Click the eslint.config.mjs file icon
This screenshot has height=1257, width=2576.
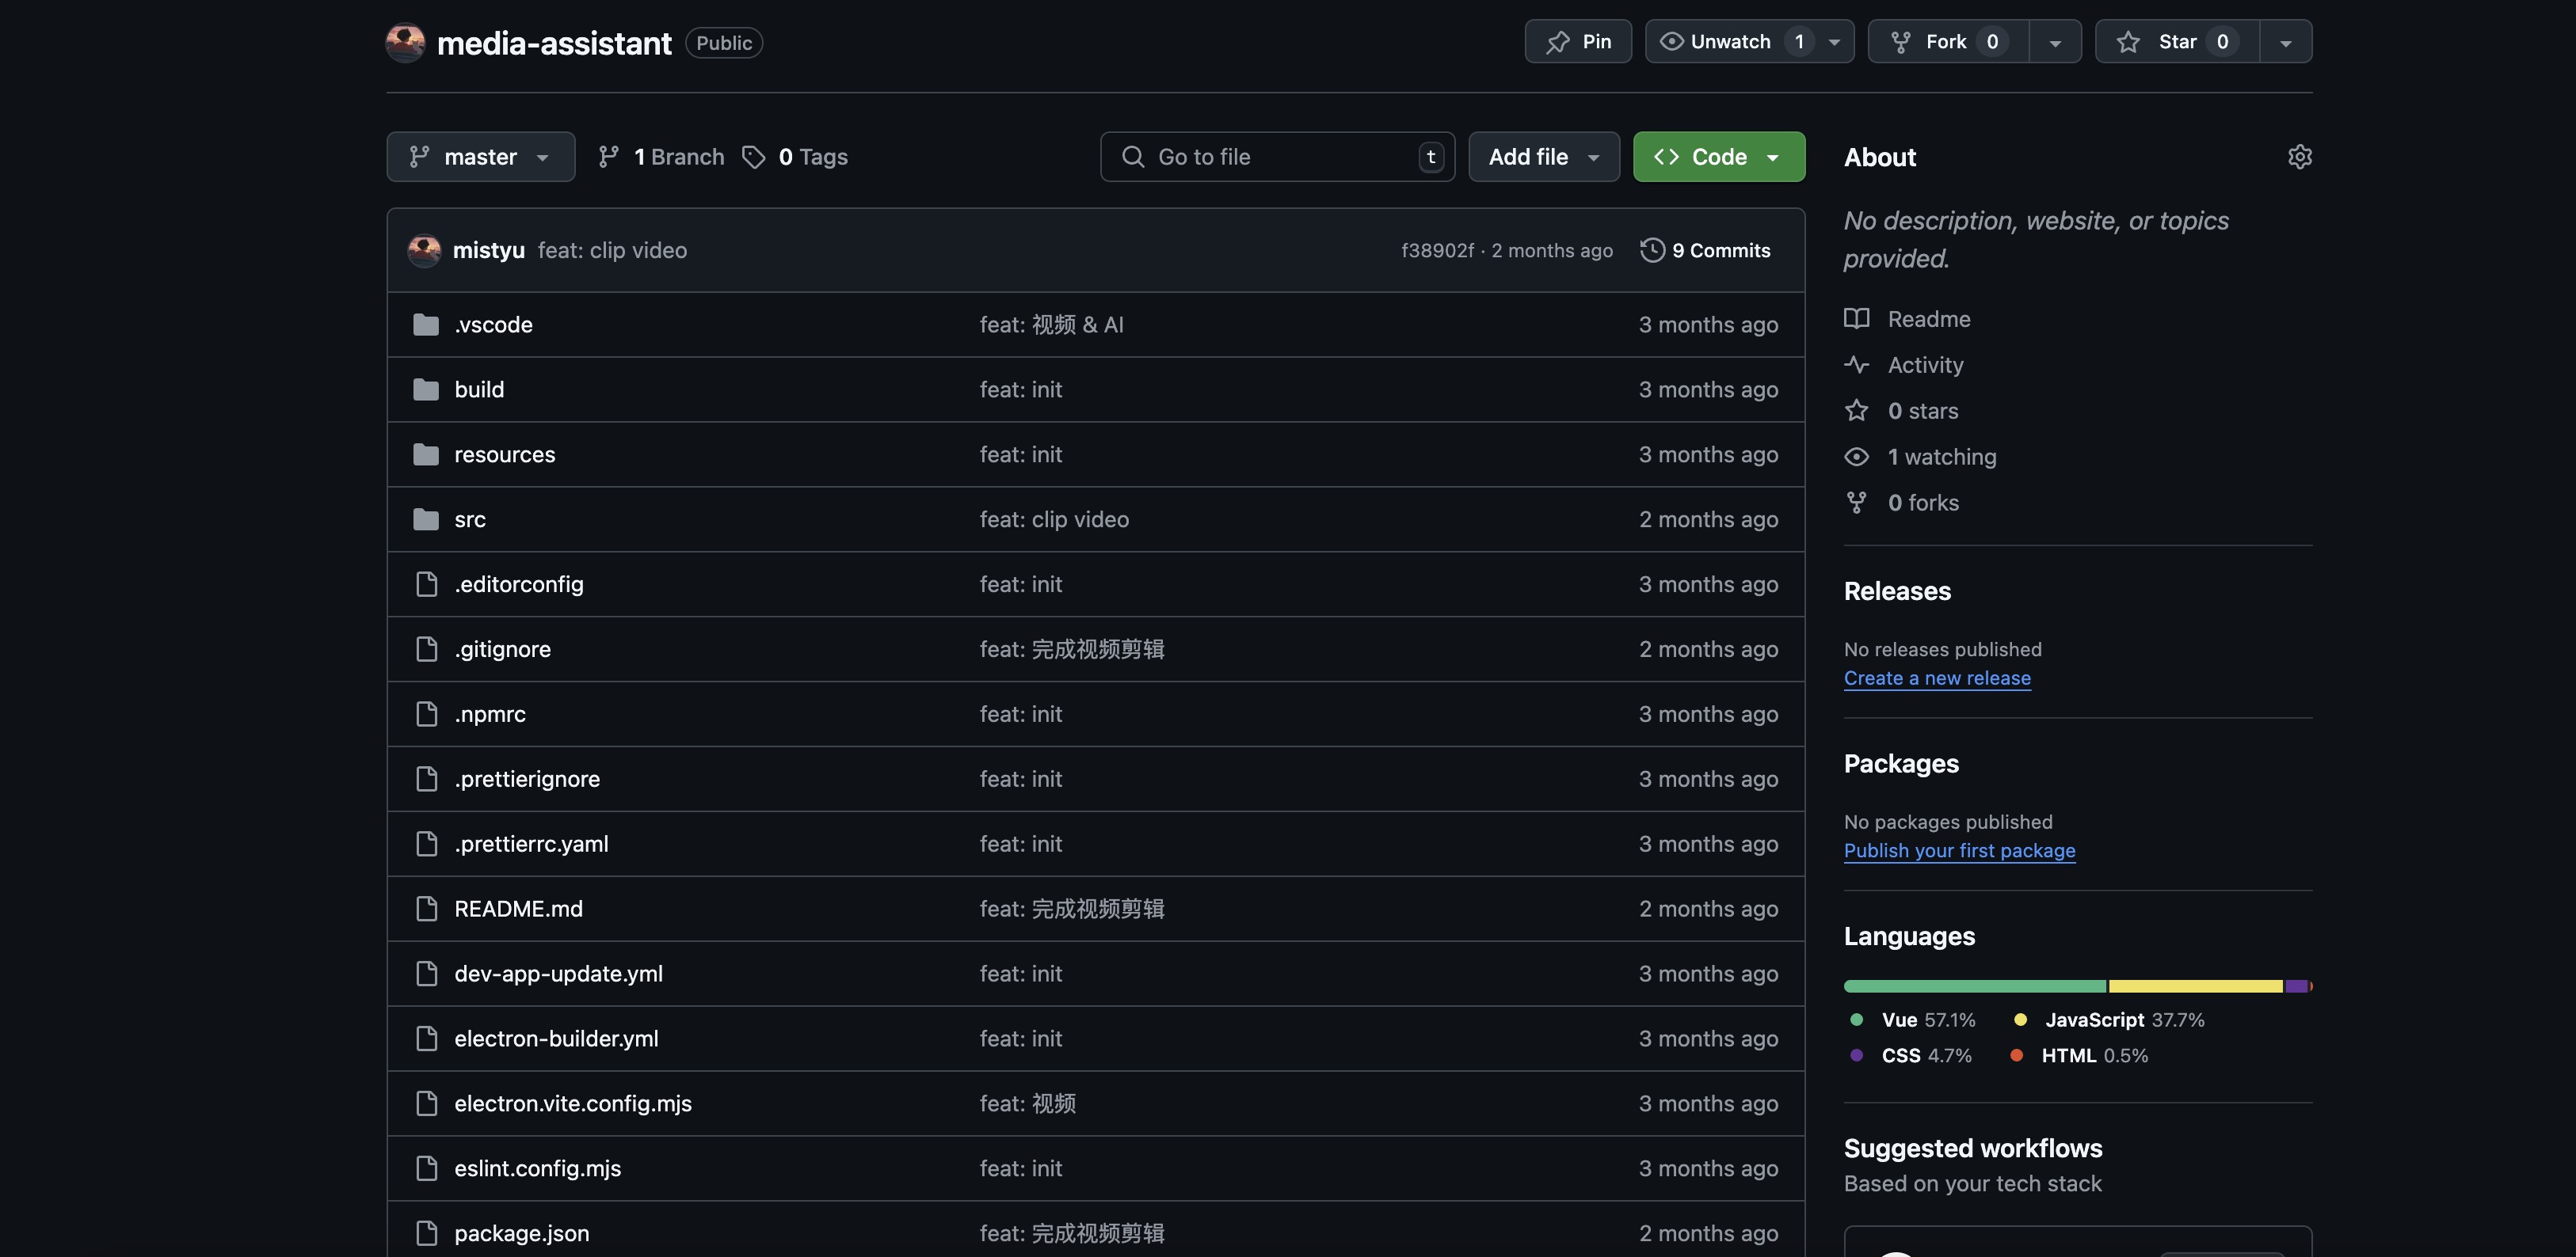[426, 1169]
